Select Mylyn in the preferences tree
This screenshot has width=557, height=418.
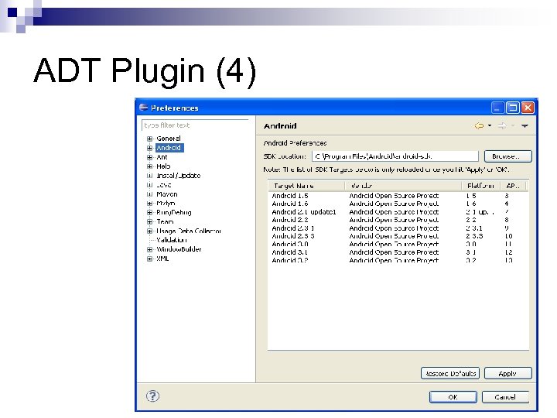pos(166,203)
